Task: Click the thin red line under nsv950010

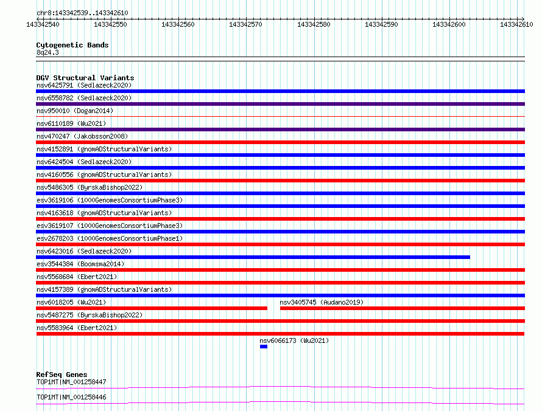Action: [x=280, y=117]
